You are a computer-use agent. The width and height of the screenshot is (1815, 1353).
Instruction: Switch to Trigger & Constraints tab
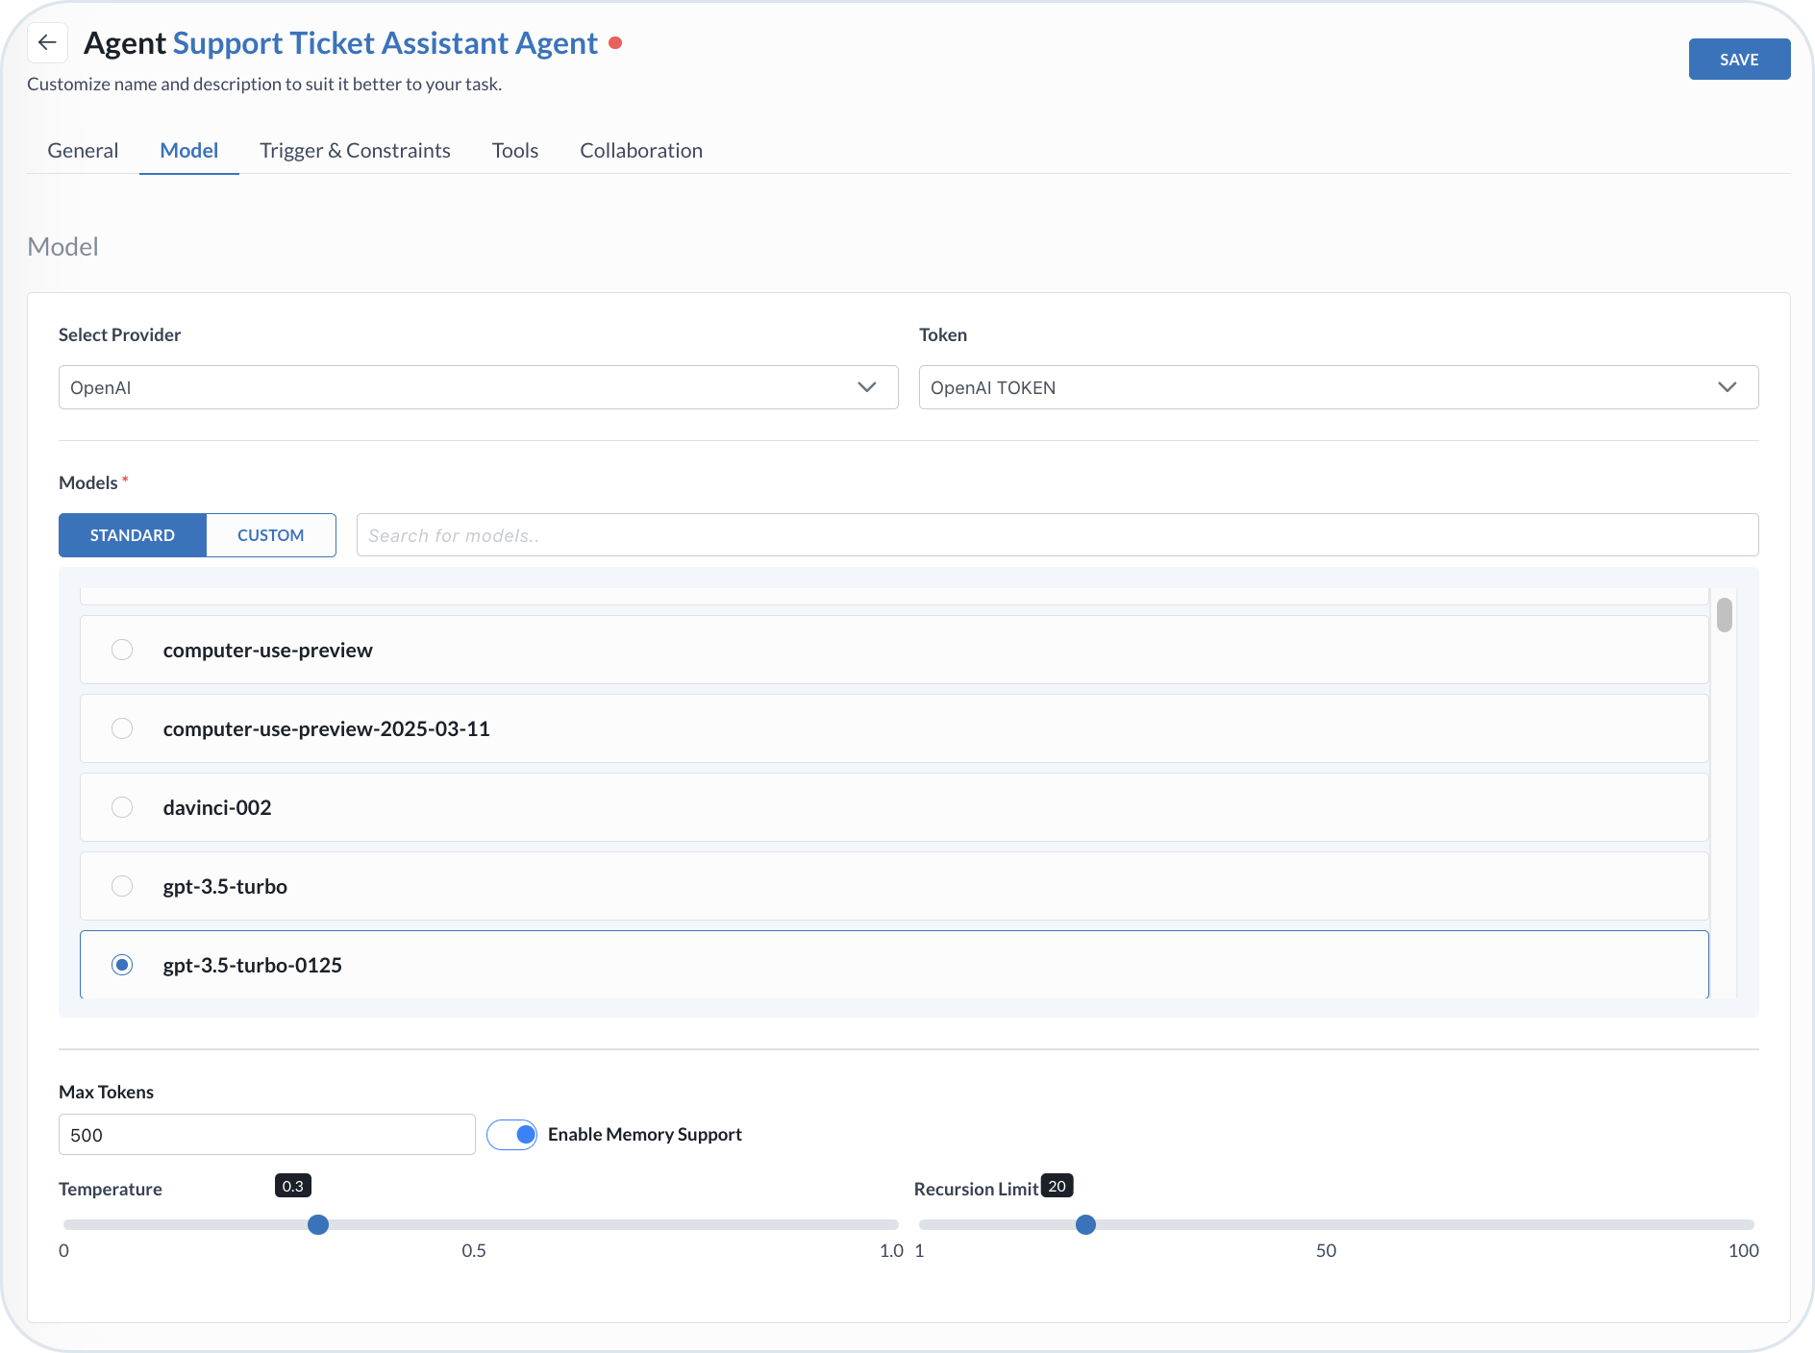click(355, 151)
